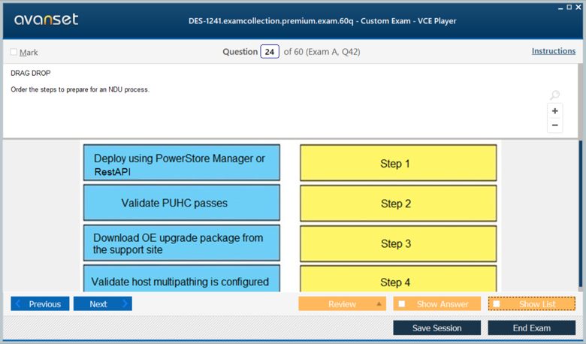Click the vertical scrollbar of the answer area

(581, 215)
